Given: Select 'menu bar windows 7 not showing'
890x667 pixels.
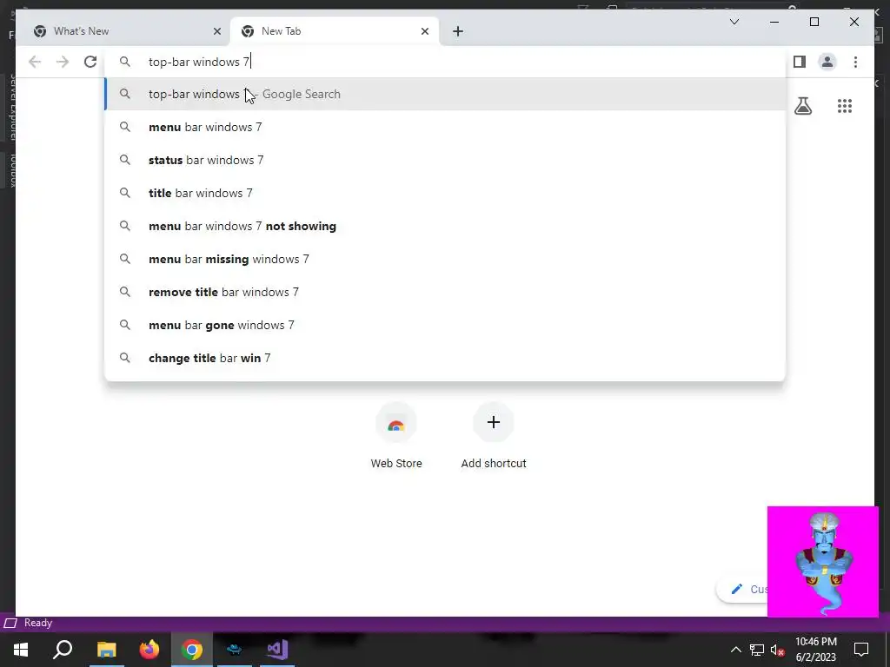Looking at the screenshot, I should point(446,226).
